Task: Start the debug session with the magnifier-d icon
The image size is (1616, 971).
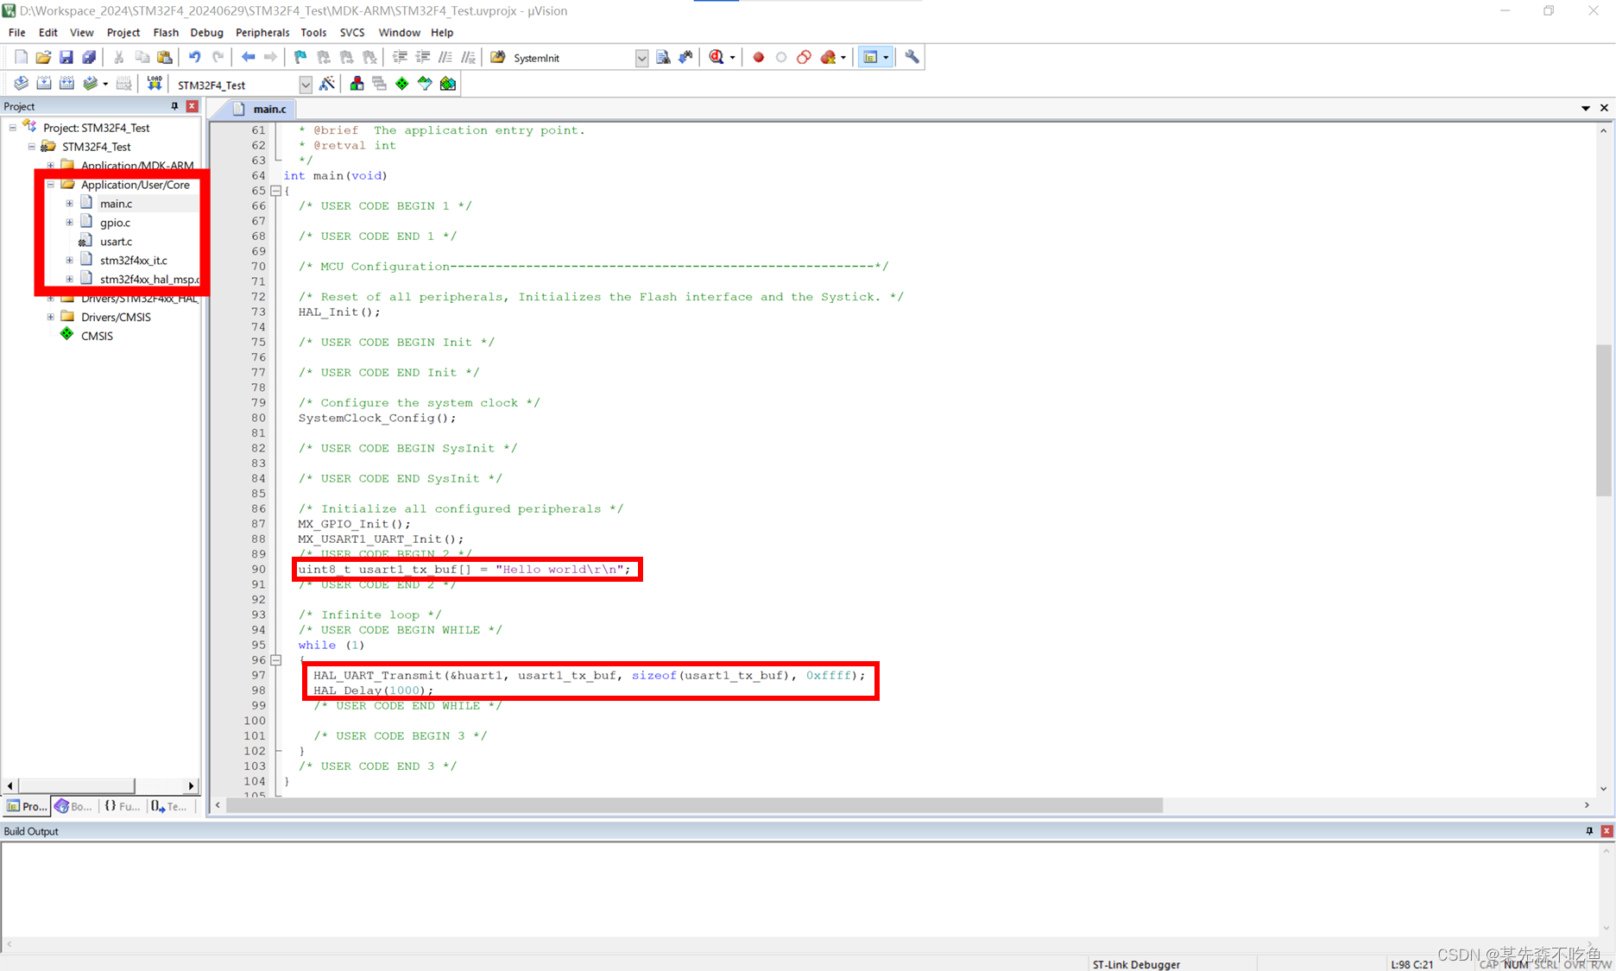Action: pos(716,57)
